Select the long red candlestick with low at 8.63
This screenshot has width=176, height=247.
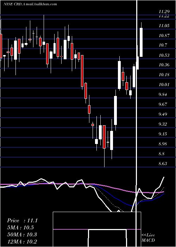(x=104, y=146)
